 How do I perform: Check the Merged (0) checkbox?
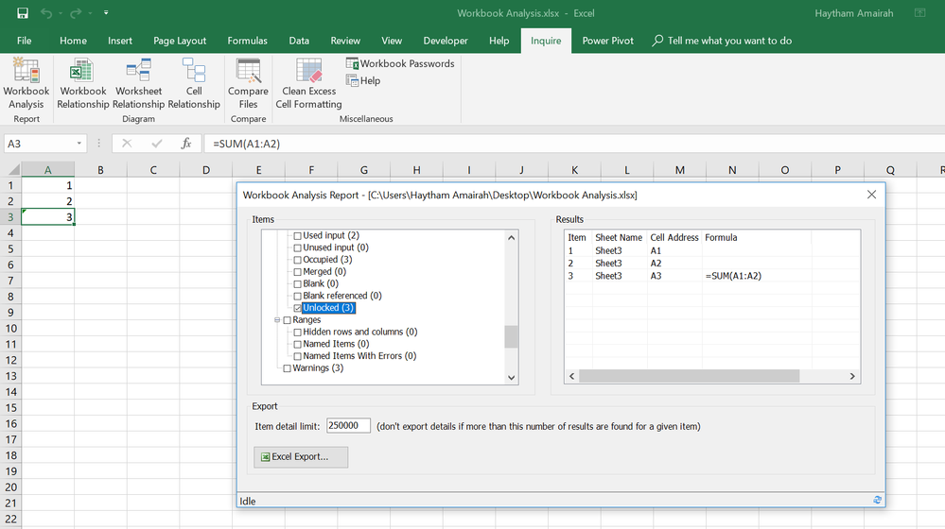point(297,272)
